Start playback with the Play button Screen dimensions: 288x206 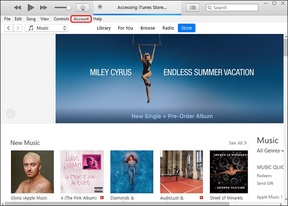[x=31, y=7]
